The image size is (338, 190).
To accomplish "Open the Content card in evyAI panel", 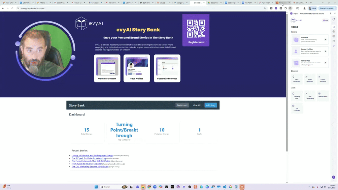I will click(310, 40).
